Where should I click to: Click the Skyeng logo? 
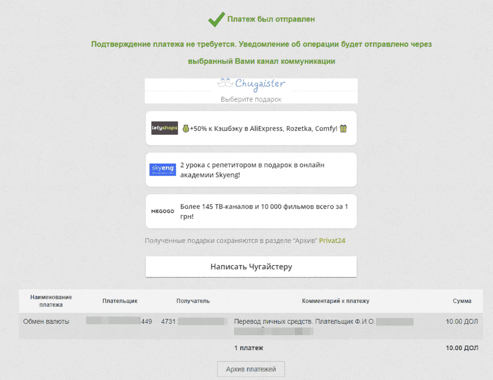[163, 169]
